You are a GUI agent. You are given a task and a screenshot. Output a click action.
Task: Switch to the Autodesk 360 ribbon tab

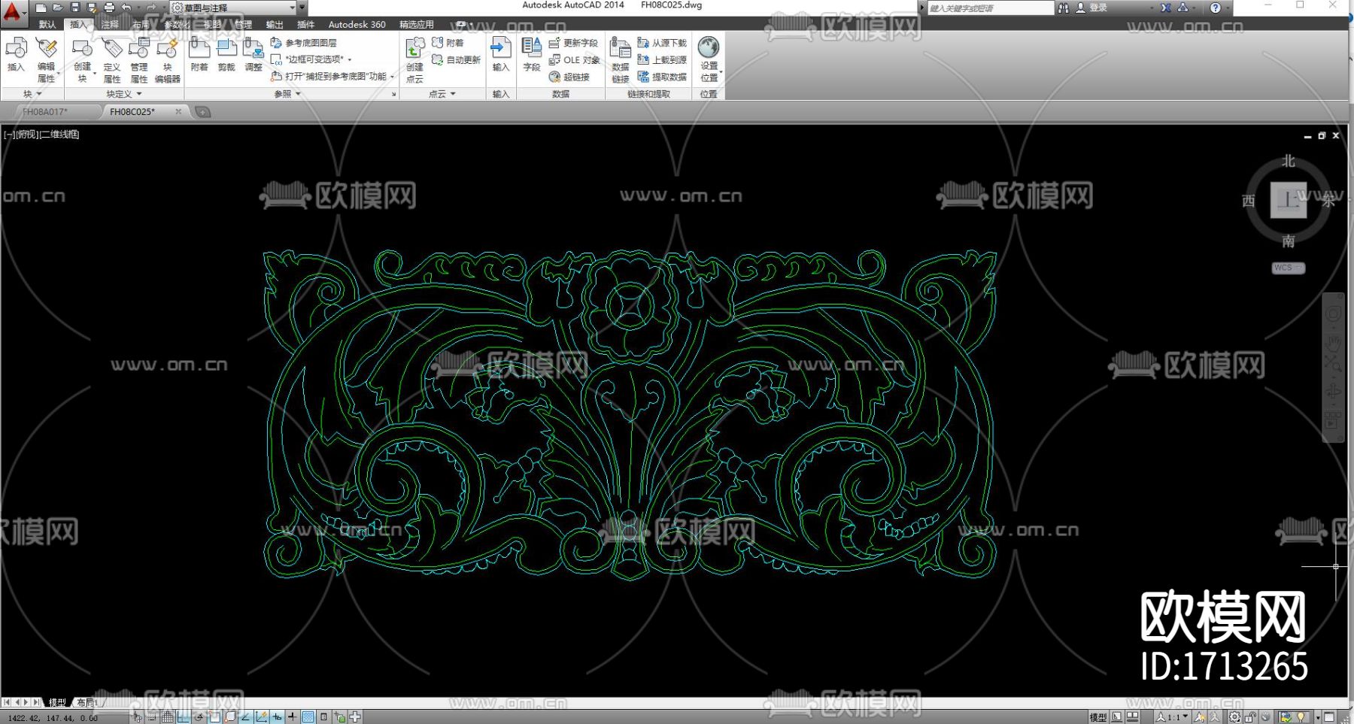[357, 25]
